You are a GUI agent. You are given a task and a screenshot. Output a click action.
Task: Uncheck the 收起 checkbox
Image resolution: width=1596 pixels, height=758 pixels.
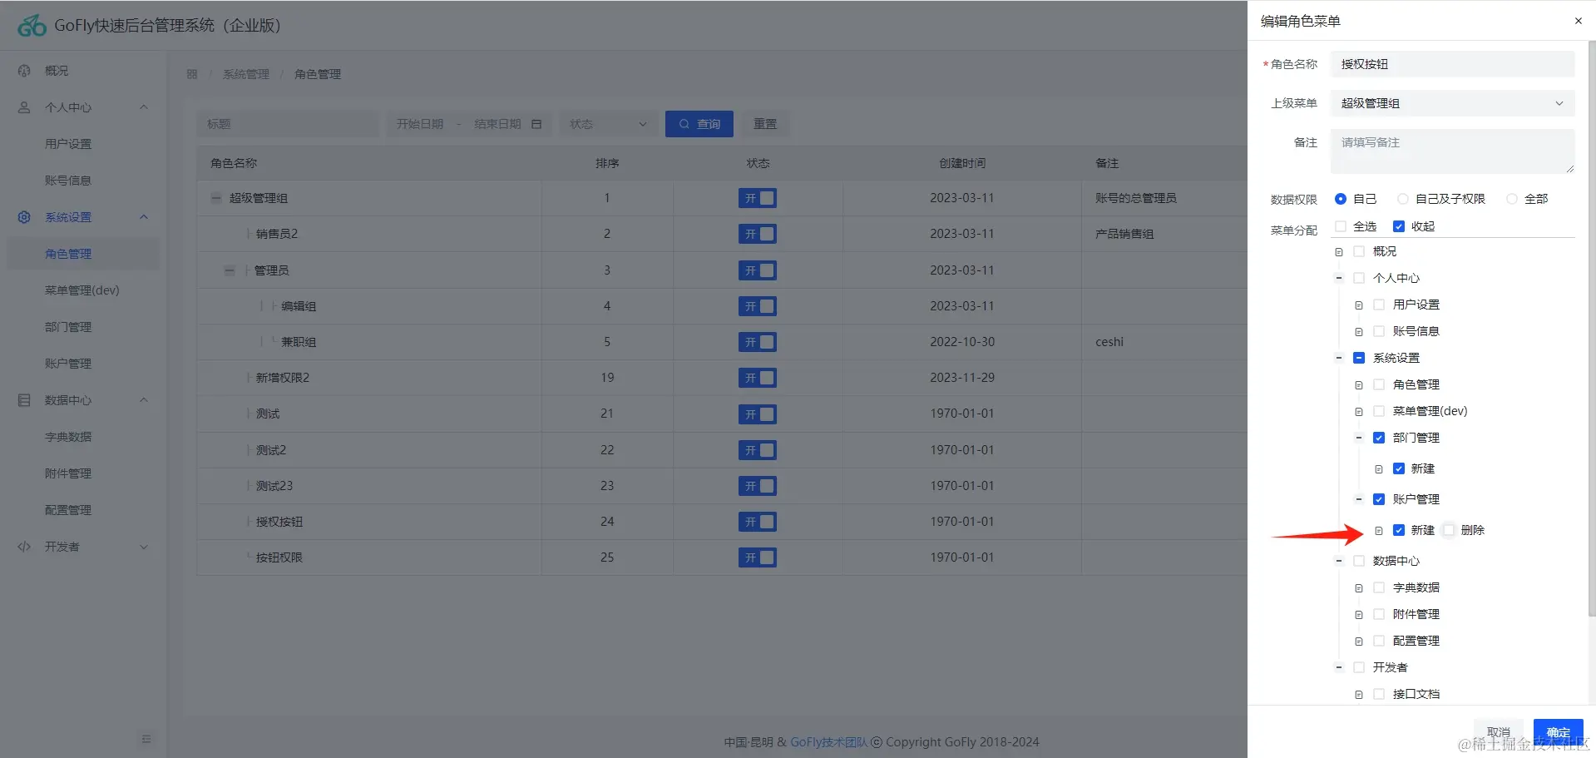click(x=1399, y=226)
